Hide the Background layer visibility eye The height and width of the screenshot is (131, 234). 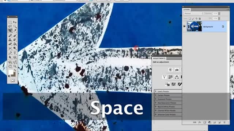[184, 27]
